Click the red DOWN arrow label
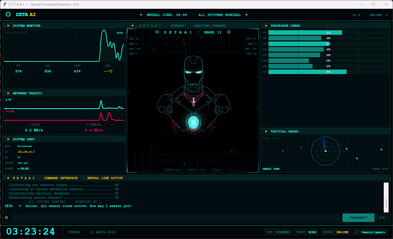This screenshot has height=239, width=393. [10, 111]
